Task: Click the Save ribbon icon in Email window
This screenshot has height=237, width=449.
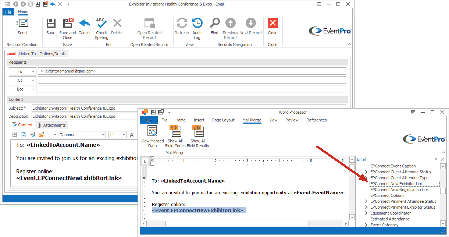Action: click(51, 24)
